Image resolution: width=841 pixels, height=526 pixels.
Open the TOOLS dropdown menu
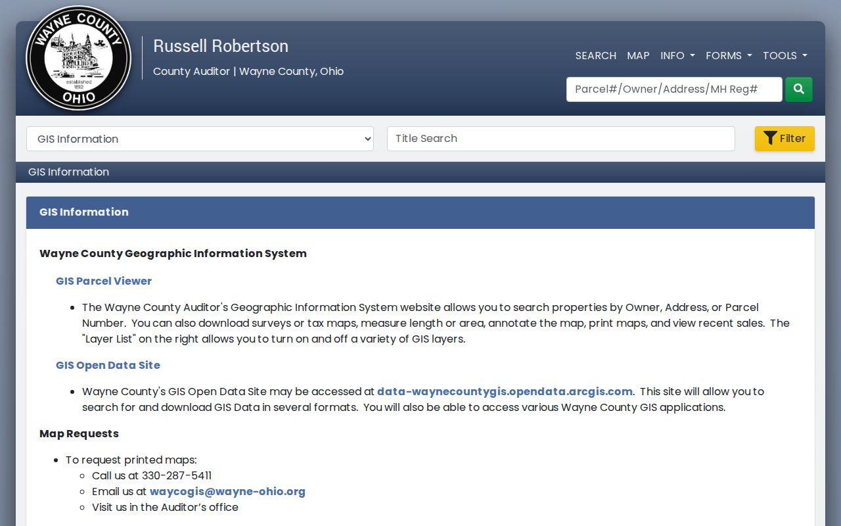point(785,56)
